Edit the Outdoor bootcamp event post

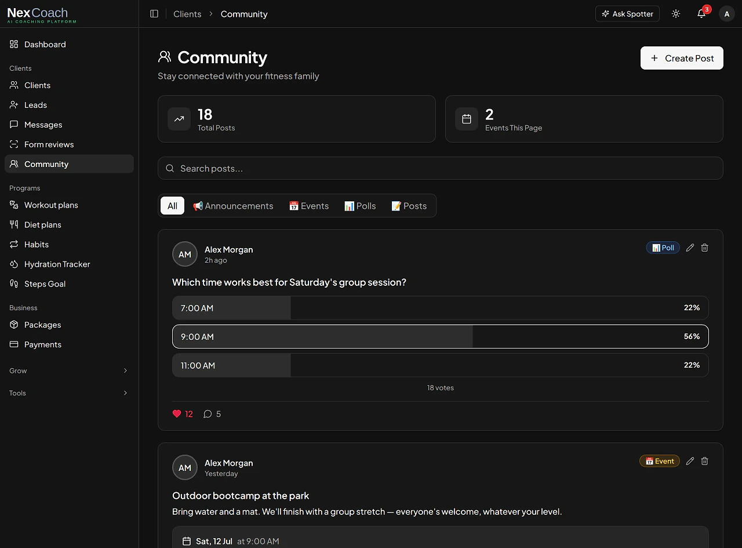[690, 461]
